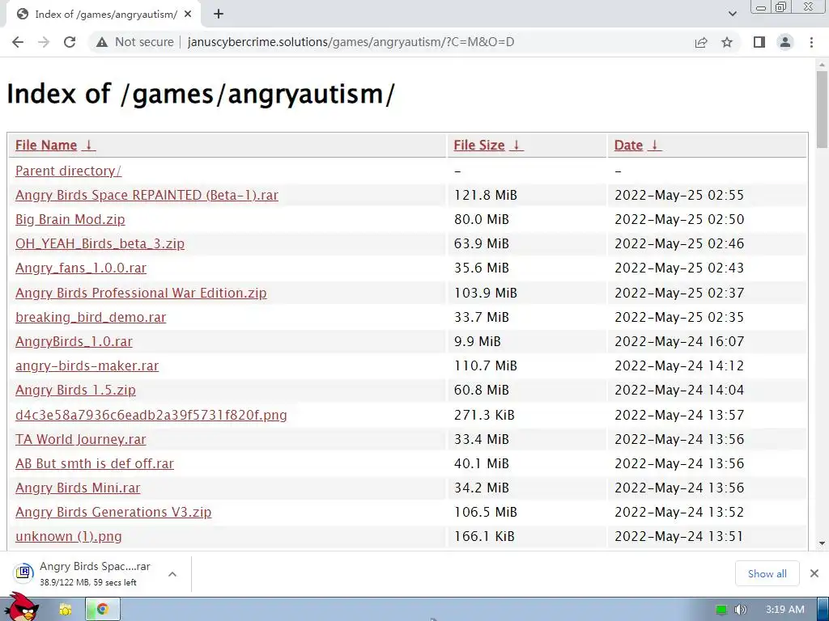Click the page vertical scrollbar thumb

click(822, 110)
